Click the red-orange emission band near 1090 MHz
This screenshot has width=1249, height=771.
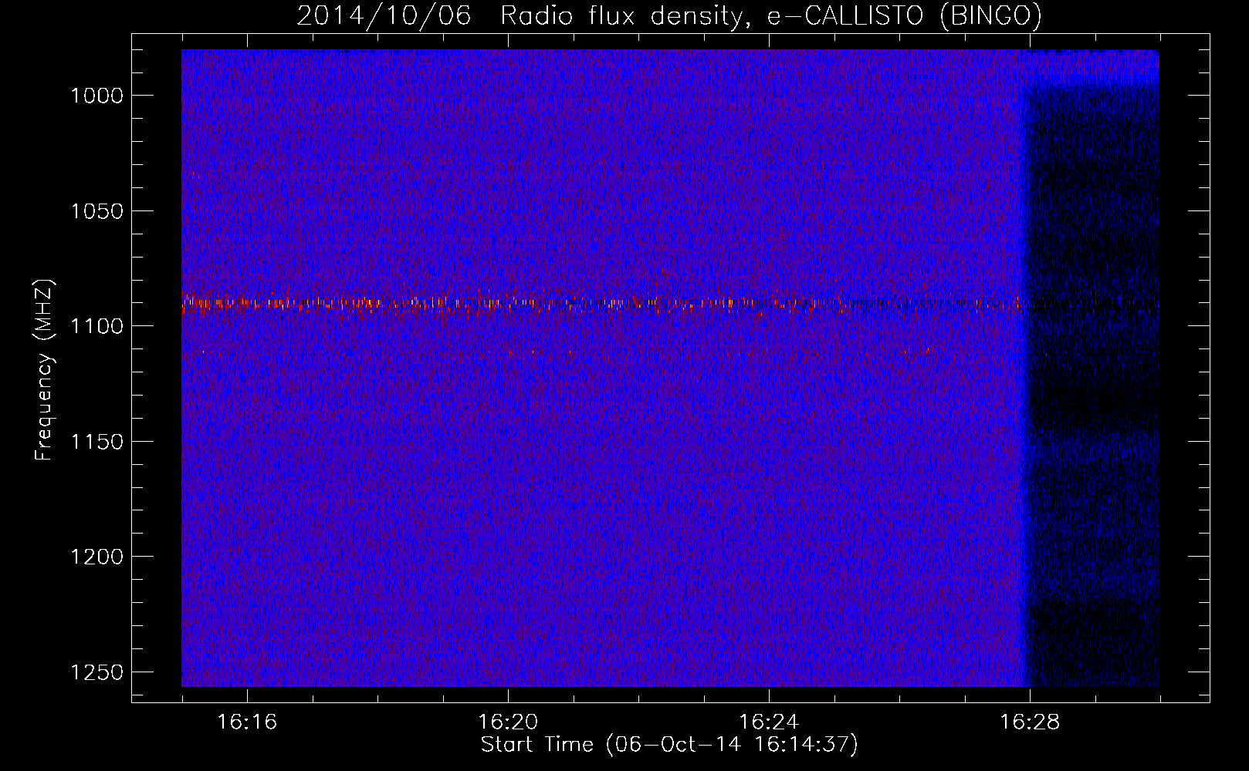(602, 303)
